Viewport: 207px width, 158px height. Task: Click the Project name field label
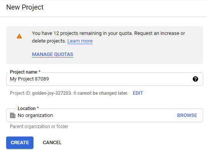click(25, 72)
